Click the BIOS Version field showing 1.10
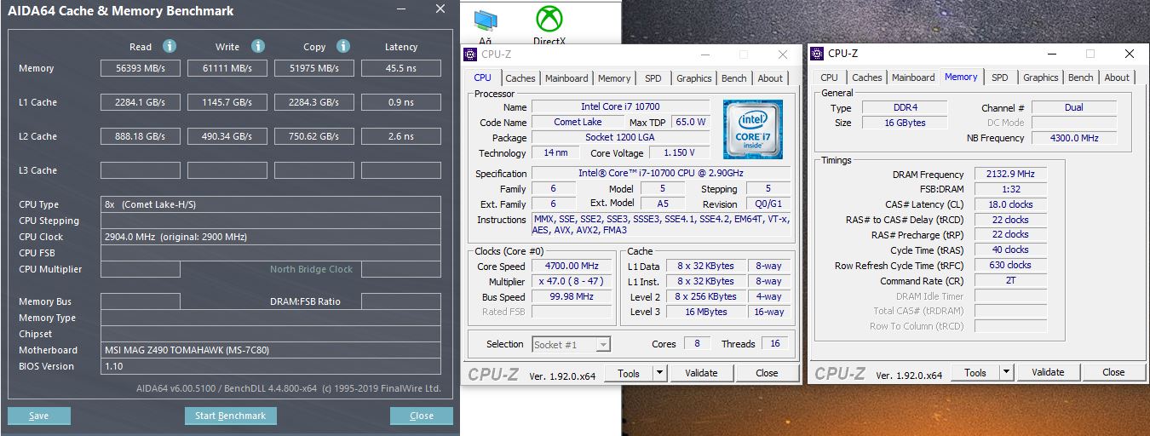1150x436 pixels. (271, 366)
